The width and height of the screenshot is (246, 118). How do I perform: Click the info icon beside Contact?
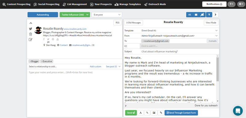58,45
